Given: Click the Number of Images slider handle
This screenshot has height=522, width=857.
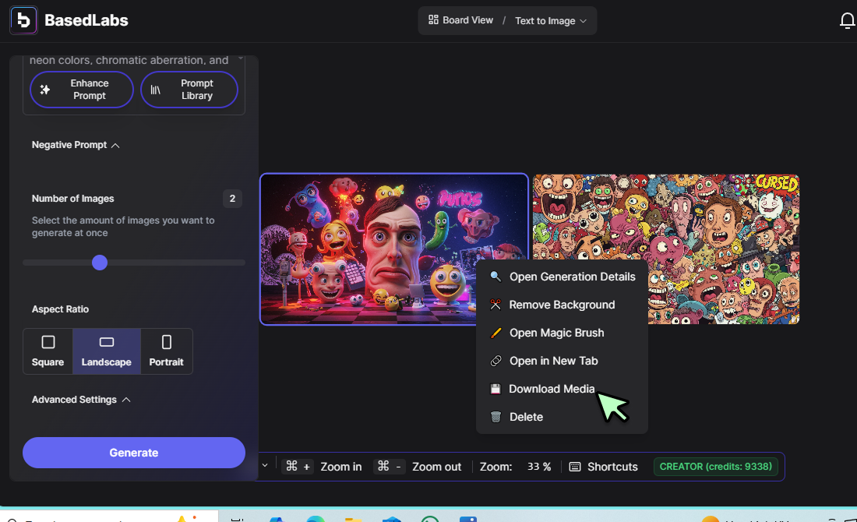Looking at the screenshot, I should 100,263.
